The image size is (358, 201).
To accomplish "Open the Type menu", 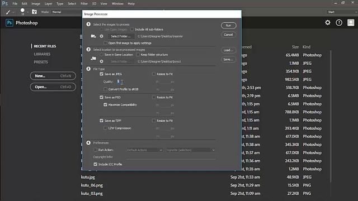I will [60, 3].
